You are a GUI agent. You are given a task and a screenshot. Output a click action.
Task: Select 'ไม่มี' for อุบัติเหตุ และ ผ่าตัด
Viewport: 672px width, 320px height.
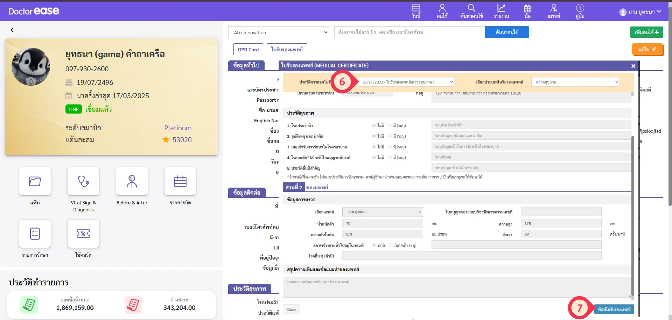point(374,136)
